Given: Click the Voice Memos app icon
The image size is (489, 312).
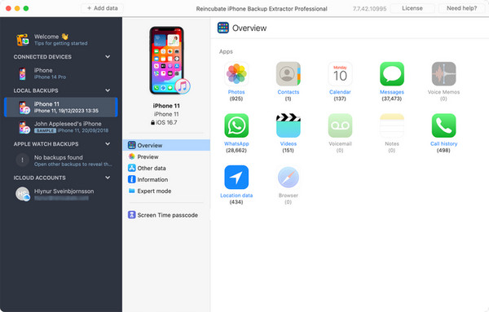Looking at the screenshot, I should [443, 74].
